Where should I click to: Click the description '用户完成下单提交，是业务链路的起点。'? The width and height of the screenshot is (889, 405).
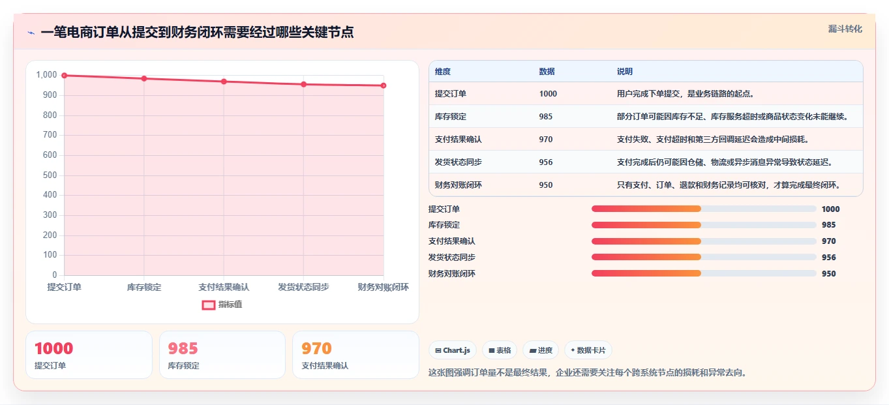686,94
